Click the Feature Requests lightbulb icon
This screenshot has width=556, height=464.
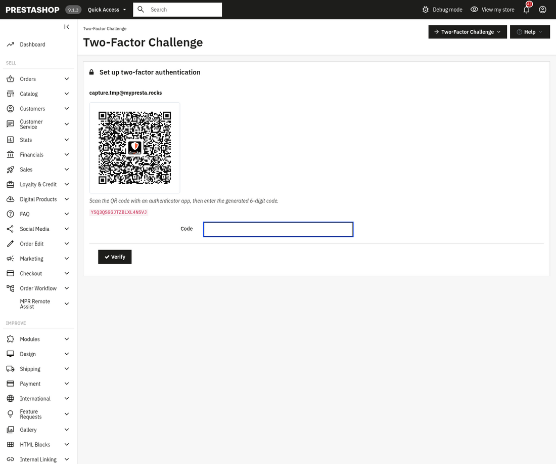pyautogui.click(x=10, y=414)
